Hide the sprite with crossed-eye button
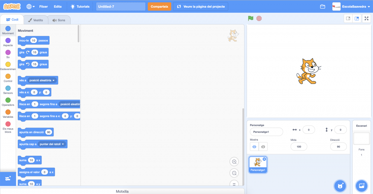This screenshot has width=373, height=194. click(x=263, y=147)
